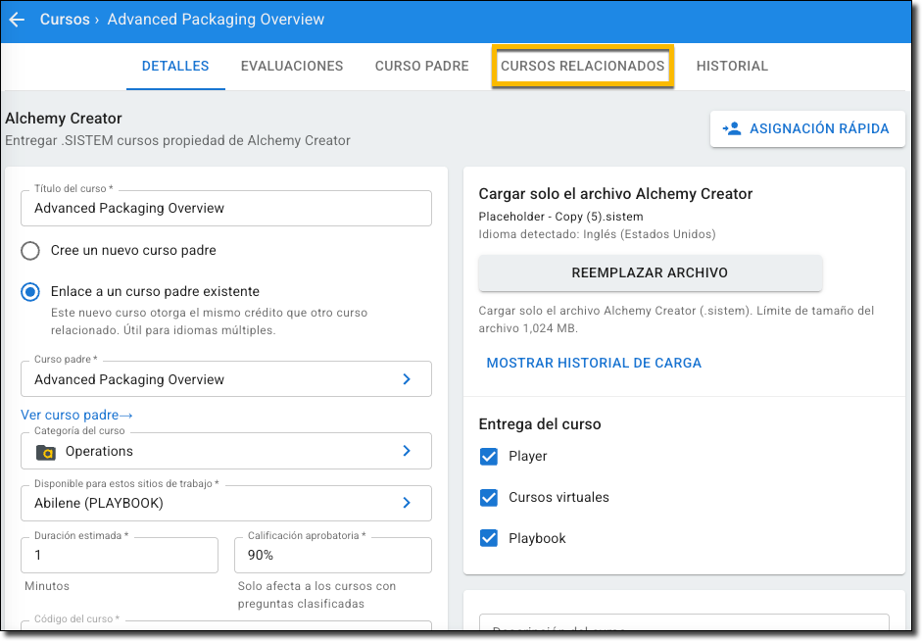The height and width of the screenshot is (641, 922).
Task: Click Mostrar Historial de Carga link
Action: coord(594,364)
